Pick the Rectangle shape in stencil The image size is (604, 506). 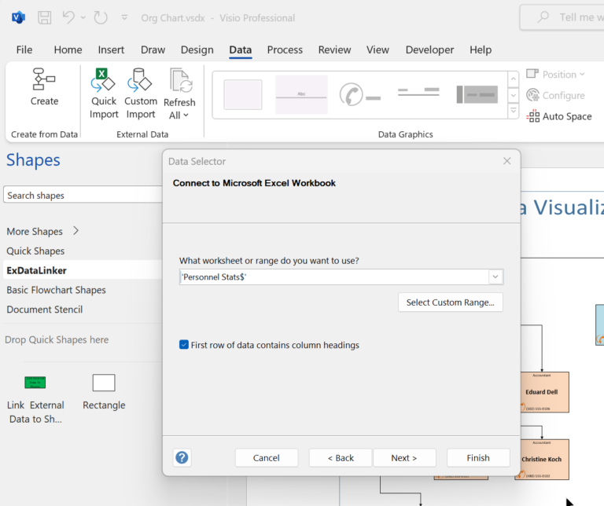[x=104, y=383]
